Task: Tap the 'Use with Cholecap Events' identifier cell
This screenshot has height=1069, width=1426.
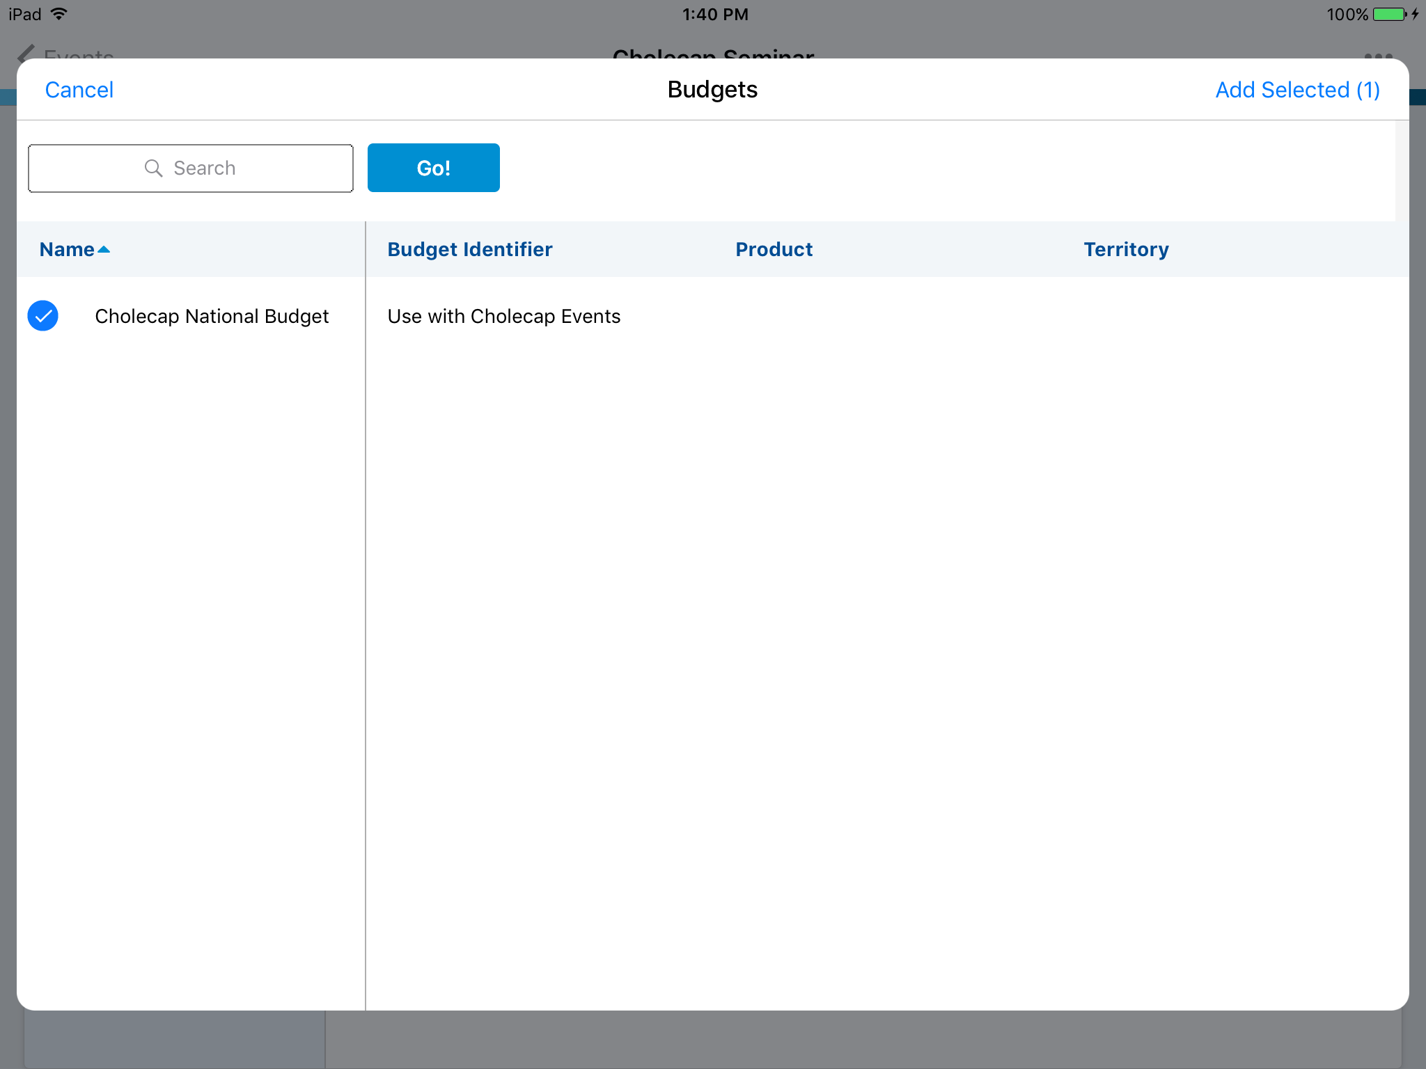Action: (503, 316)
